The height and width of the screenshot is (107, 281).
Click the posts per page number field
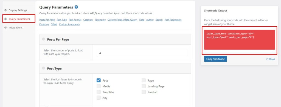click(x=142, y=53)
